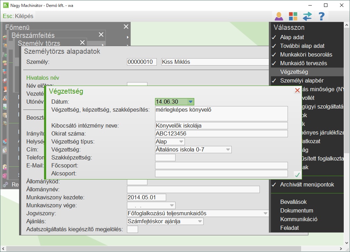
Task: Toggle checkmark beside További alap adat
Action: [274, 46]
